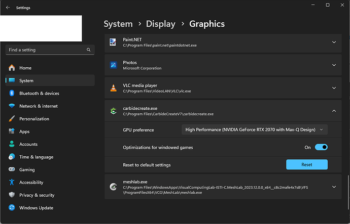The width and height of the screenshot is (350, 224).
Task: Open Personalization settings
Action: click(50, 118)
